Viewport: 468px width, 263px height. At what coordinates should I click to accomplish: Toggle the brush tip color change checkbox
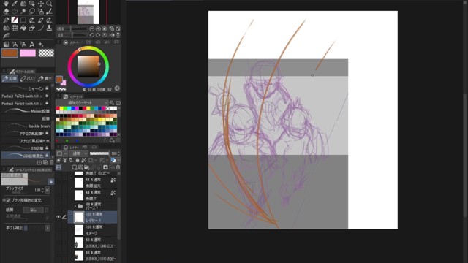(x=8, y=200)
